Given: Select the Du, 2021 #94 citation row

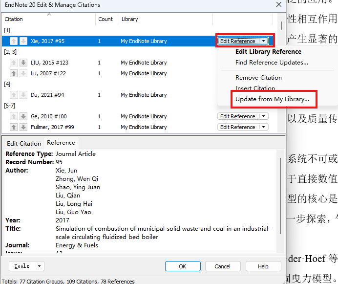Looking at the screenshot, I should tap(109, 95).
